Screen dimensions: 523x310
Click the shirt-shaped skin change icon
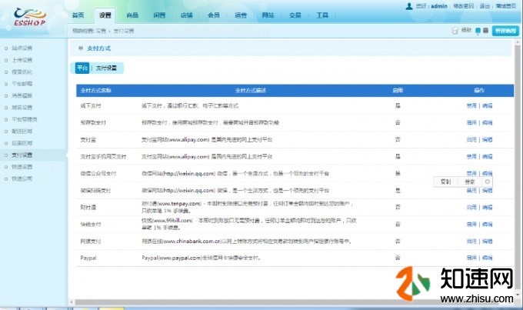455,31
